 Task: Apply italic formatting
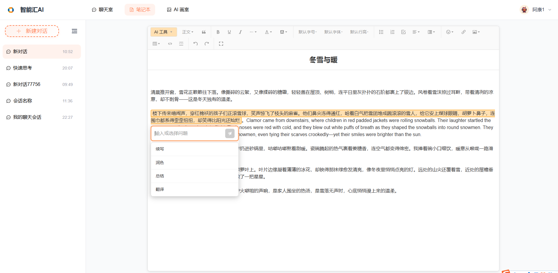click(x=240, y=32)
